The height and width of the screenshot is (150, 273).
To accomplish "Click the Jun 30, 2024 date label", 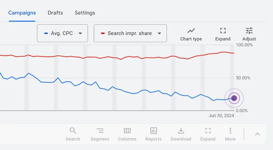I will click(x=221, y=116).
